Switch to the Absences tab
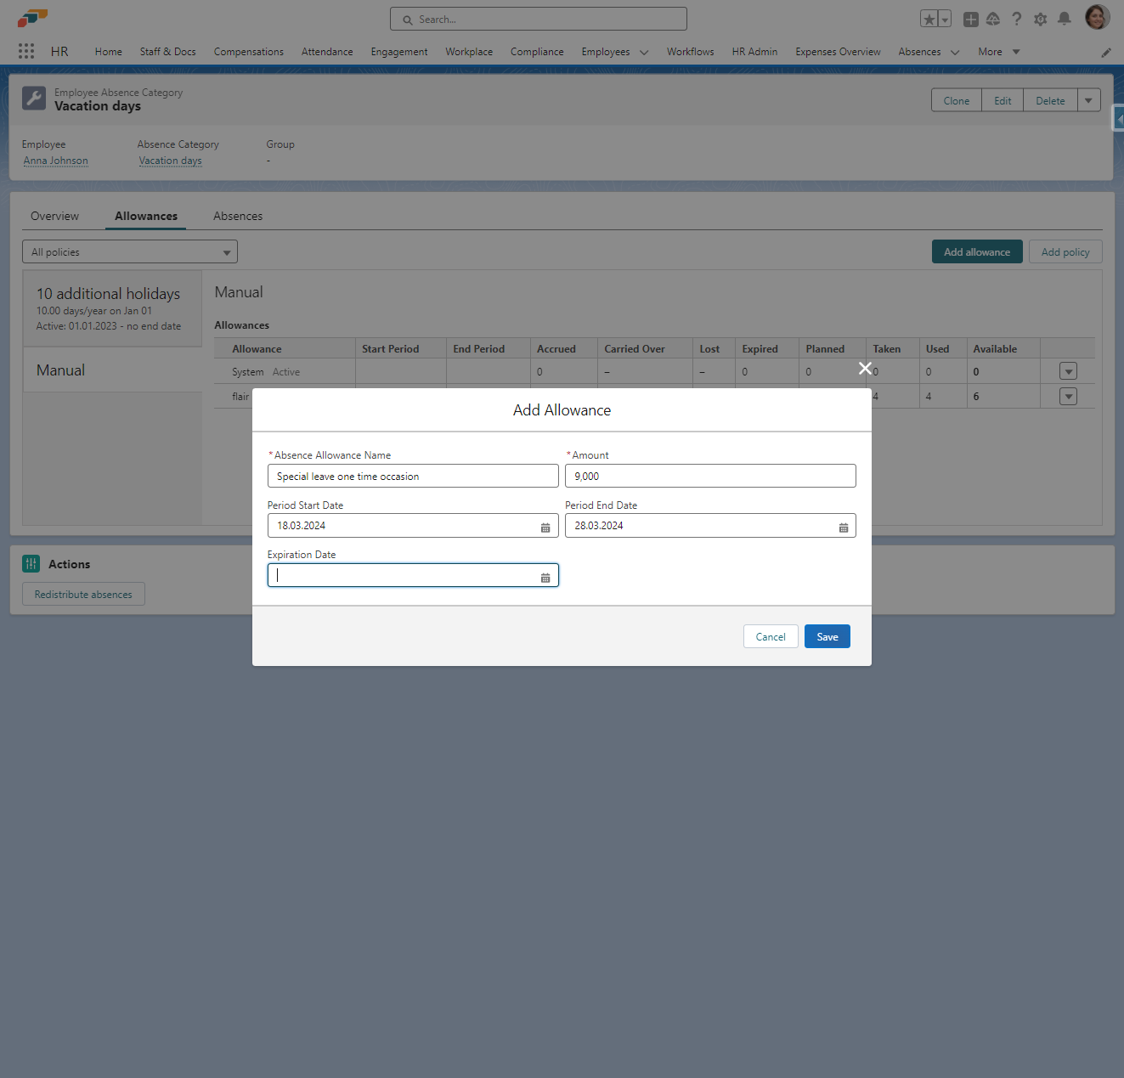Image resolution: width=1124 pixels, height=1078 pixels. coord(238,217)
